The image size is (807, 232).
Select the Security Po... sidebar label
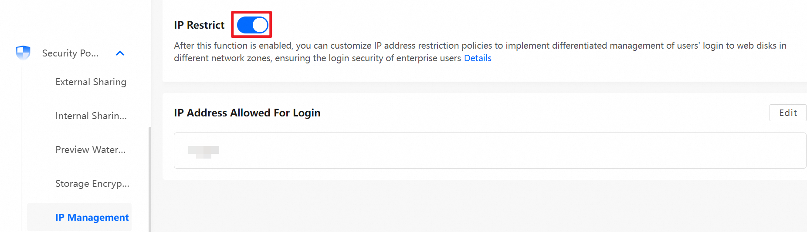pos(70,53)
